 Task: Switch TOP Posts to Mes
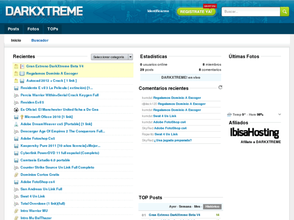(197, 207)
